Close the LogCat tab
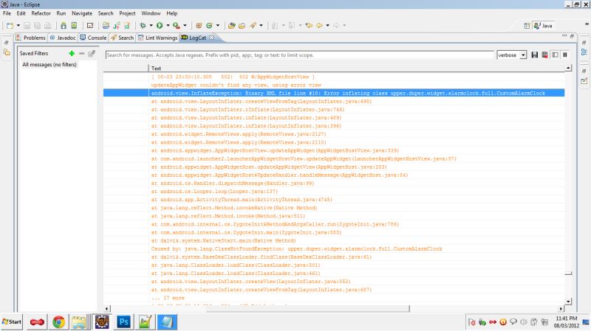 pyautogui.click(x=211, y=38)
